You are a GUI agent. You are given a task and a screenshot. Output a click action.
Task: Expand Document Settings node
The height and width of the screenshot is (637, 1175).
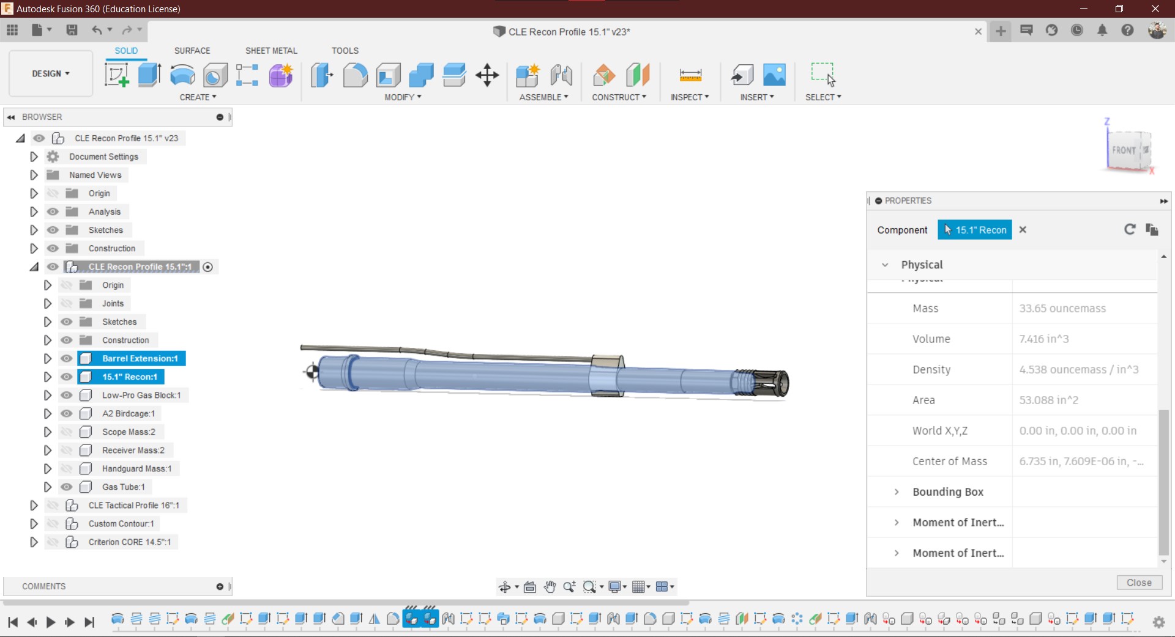34,156
